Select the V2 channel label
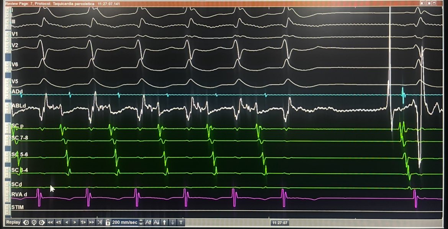 15,45
